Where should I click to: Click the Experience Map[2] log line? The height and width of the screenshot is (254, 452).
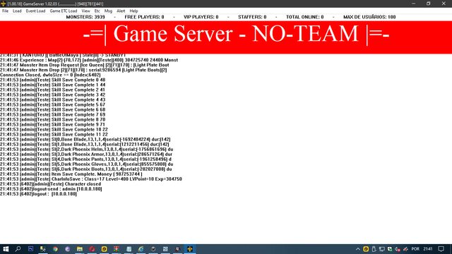tap(89, 60)
